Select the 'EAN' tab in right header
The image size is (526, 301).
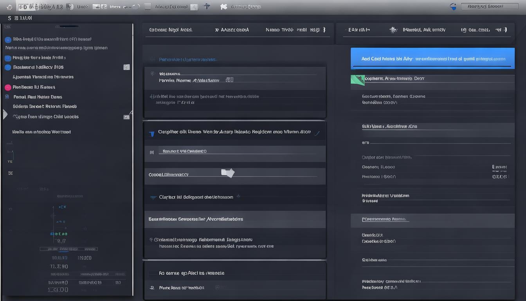pyautogui.click(x=359, y=30)
